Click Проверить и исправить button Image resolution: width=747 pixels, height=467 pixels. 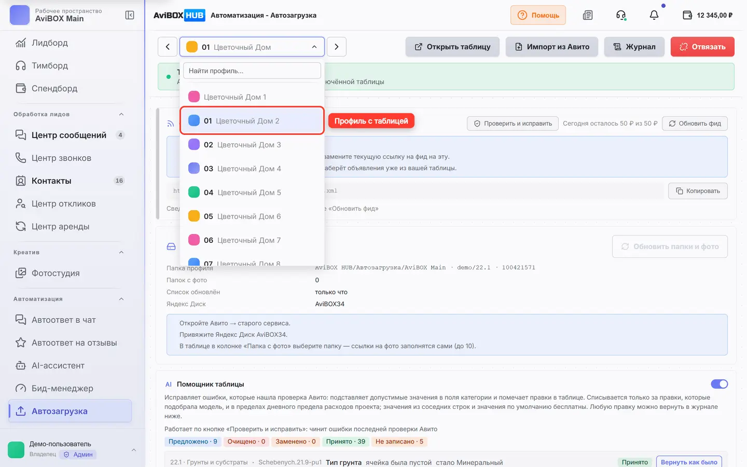[x=513, y=123]
